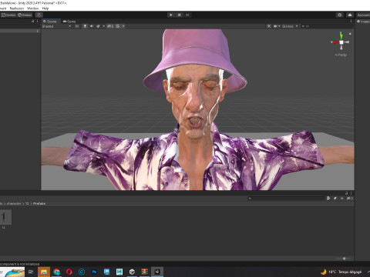Click the orientation gizmo center cube
This screenshot has height=277, width=370.
click(x=341, y=42)
